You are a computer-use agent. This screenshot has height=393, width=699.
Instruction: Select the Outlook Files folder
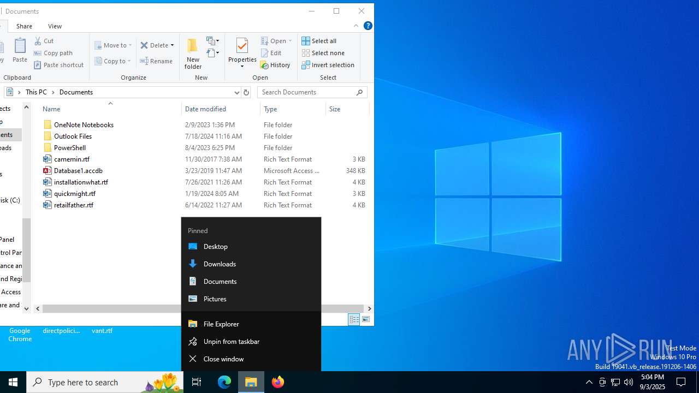73,136
